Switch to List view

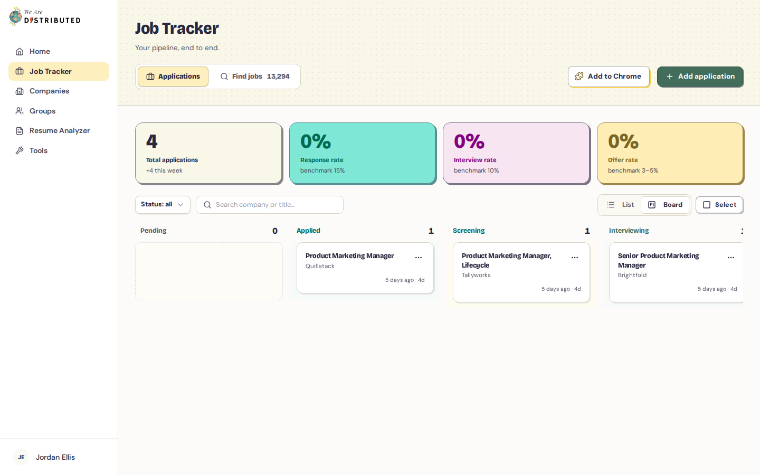point(620,205)
